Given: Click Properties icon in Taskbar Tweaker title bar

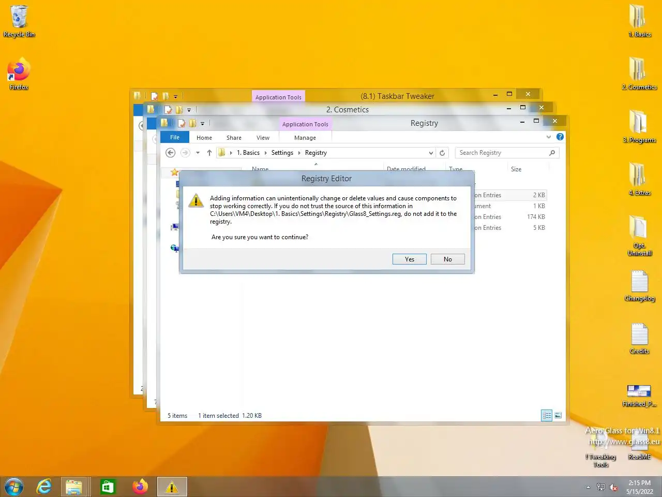Looking at the screenshot, I should click(155, 96).
